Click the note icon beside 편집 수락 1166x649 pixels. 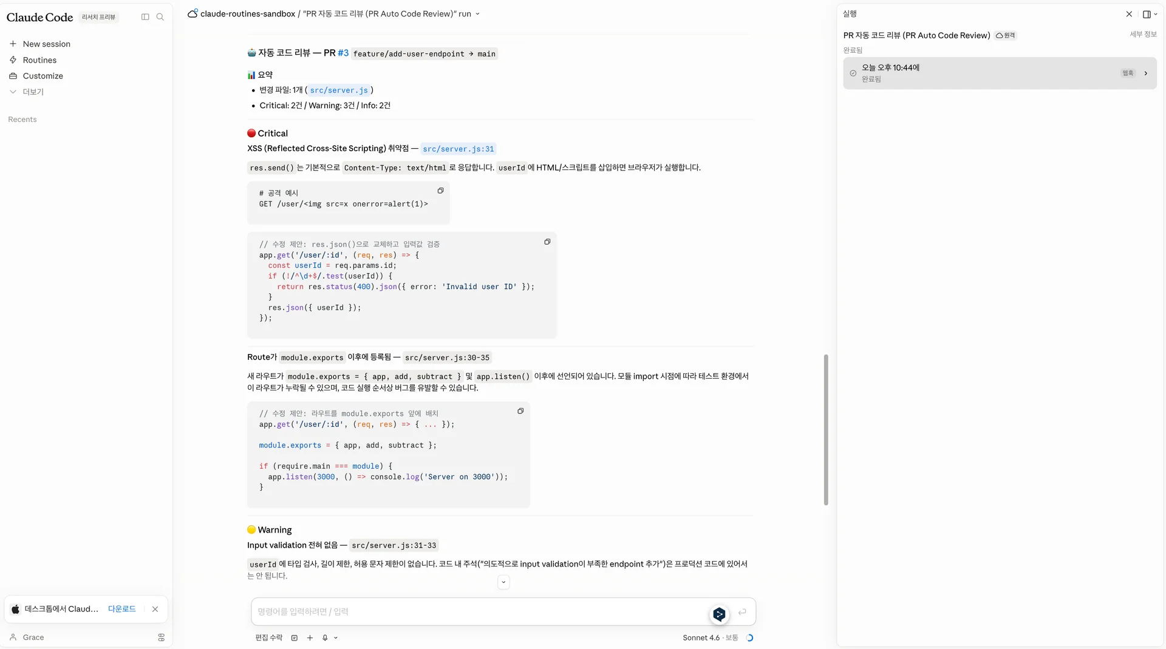pyautogui.click(x=295, y=637)
